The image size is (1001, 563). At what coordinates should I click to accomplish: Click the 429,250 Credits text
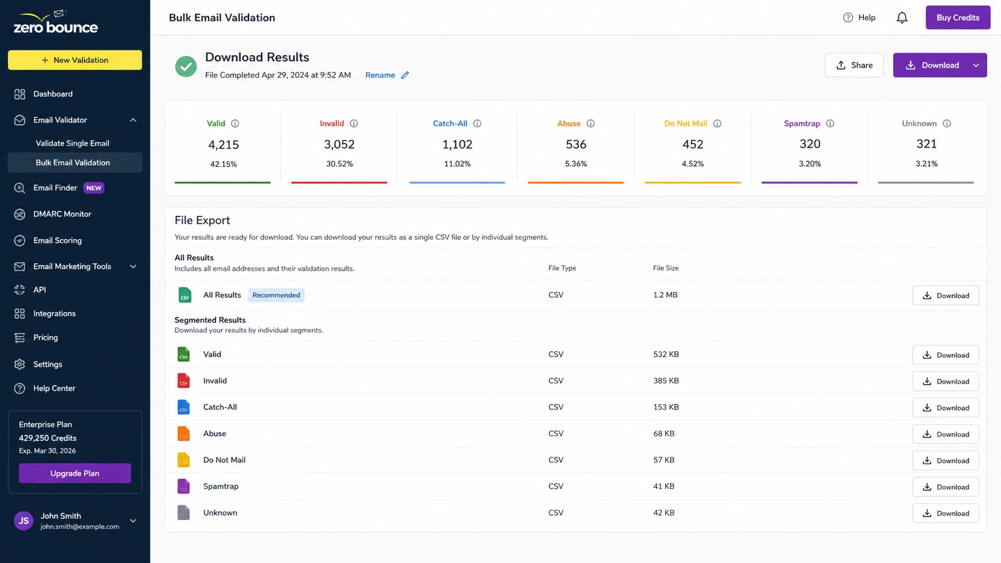[48, 438]
